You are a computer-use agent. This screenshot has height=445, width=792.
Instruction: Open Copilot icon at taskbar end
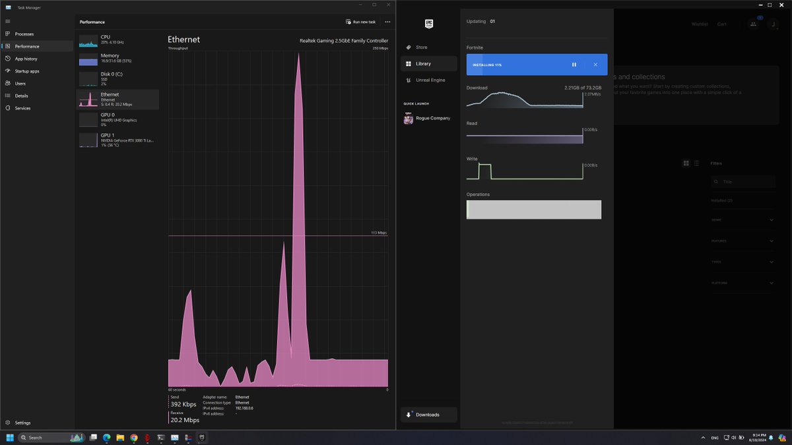click(783, 438)
